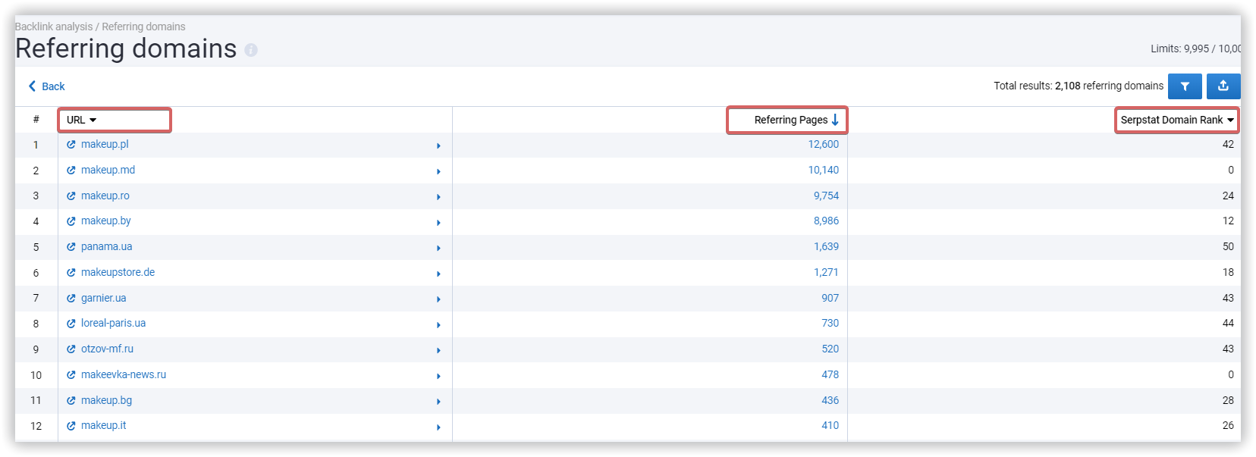Expand row arrow for makeup.md
The width and height of the screenshot is (1256, 457).
click(x=438, y=171)
